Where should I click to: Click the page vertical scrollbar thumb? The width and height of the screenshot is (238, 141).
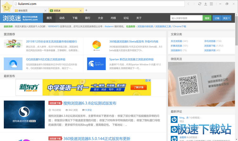(x=236, y=30)
